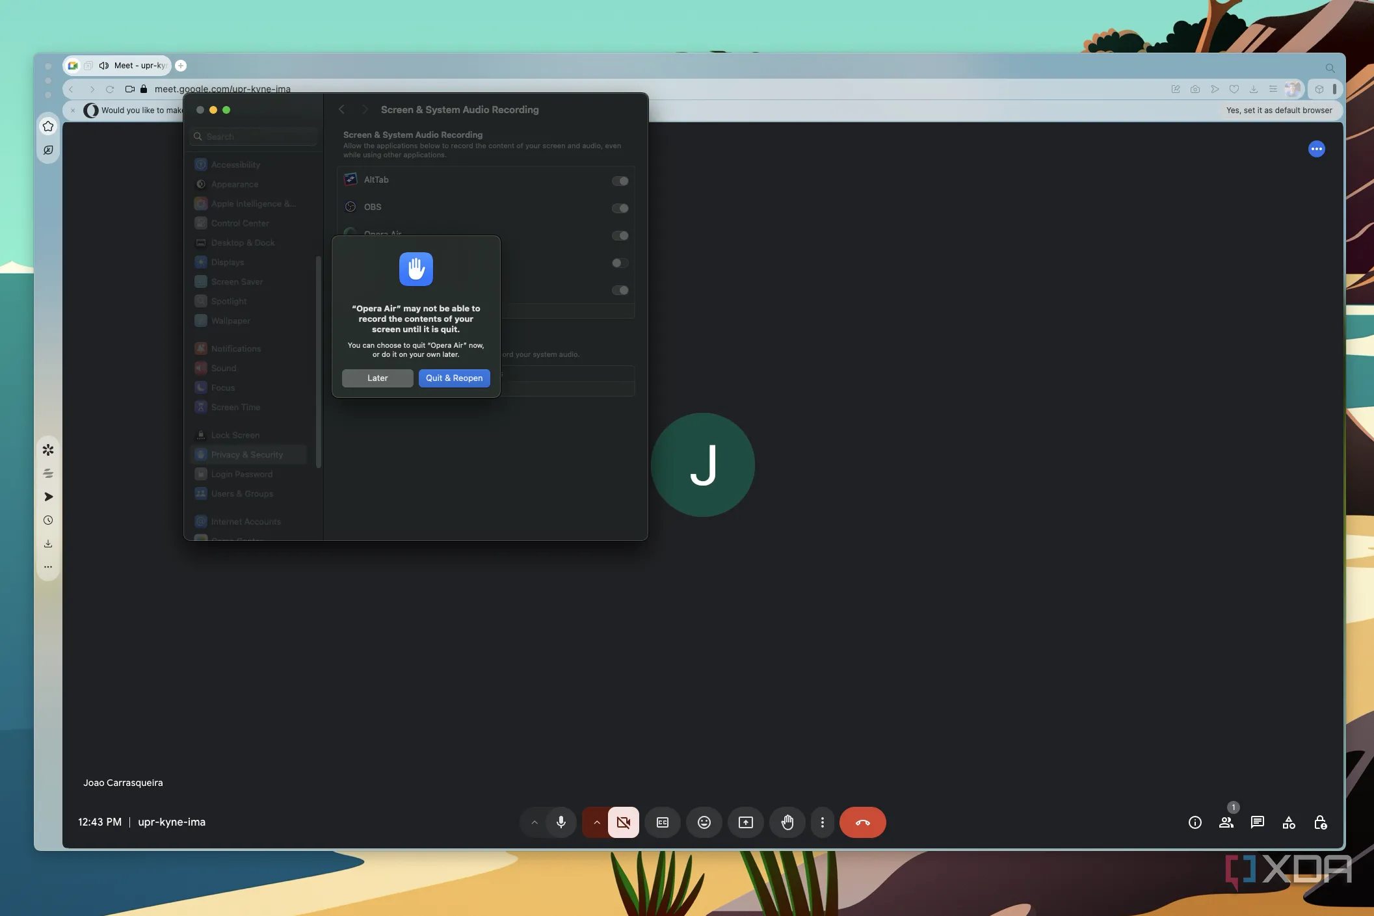Image resolution: width=1374 pixels, height=916 pixels.
Task: Select Privacy & Security in Settings sidebar
Action: [250, 455]
